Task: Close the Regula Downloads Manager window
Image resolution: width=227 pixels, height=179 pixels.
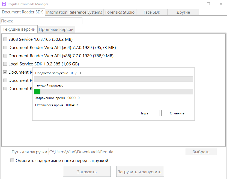Action: click(x=221, y=4)
